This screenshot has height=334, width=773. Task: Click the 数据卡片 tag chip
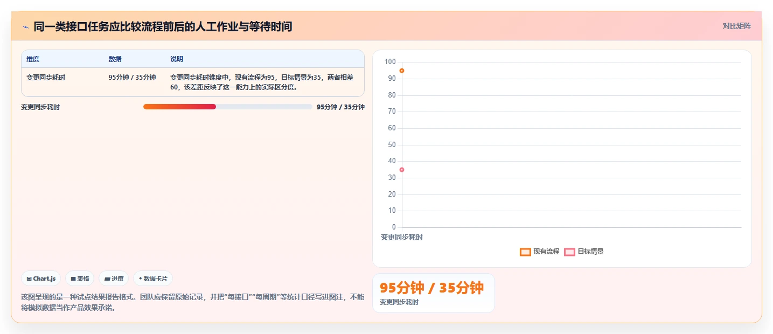pos(153,279)
